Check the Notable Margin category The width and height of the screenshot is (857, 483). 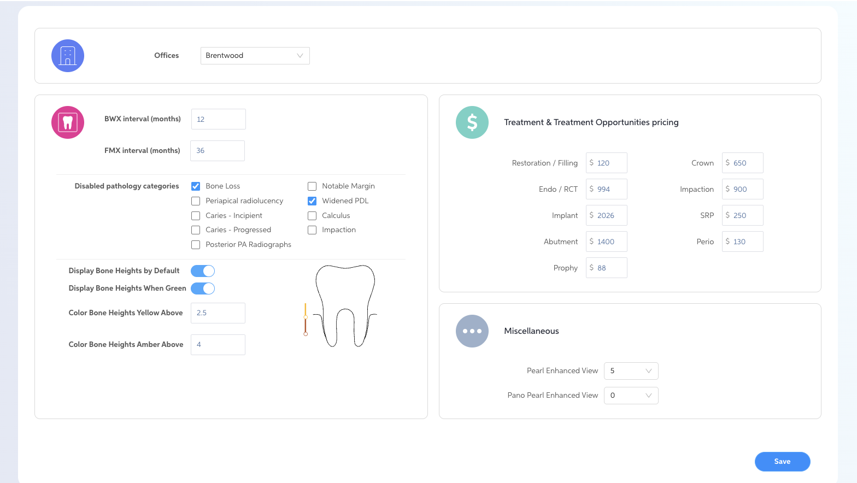(312, 186)
